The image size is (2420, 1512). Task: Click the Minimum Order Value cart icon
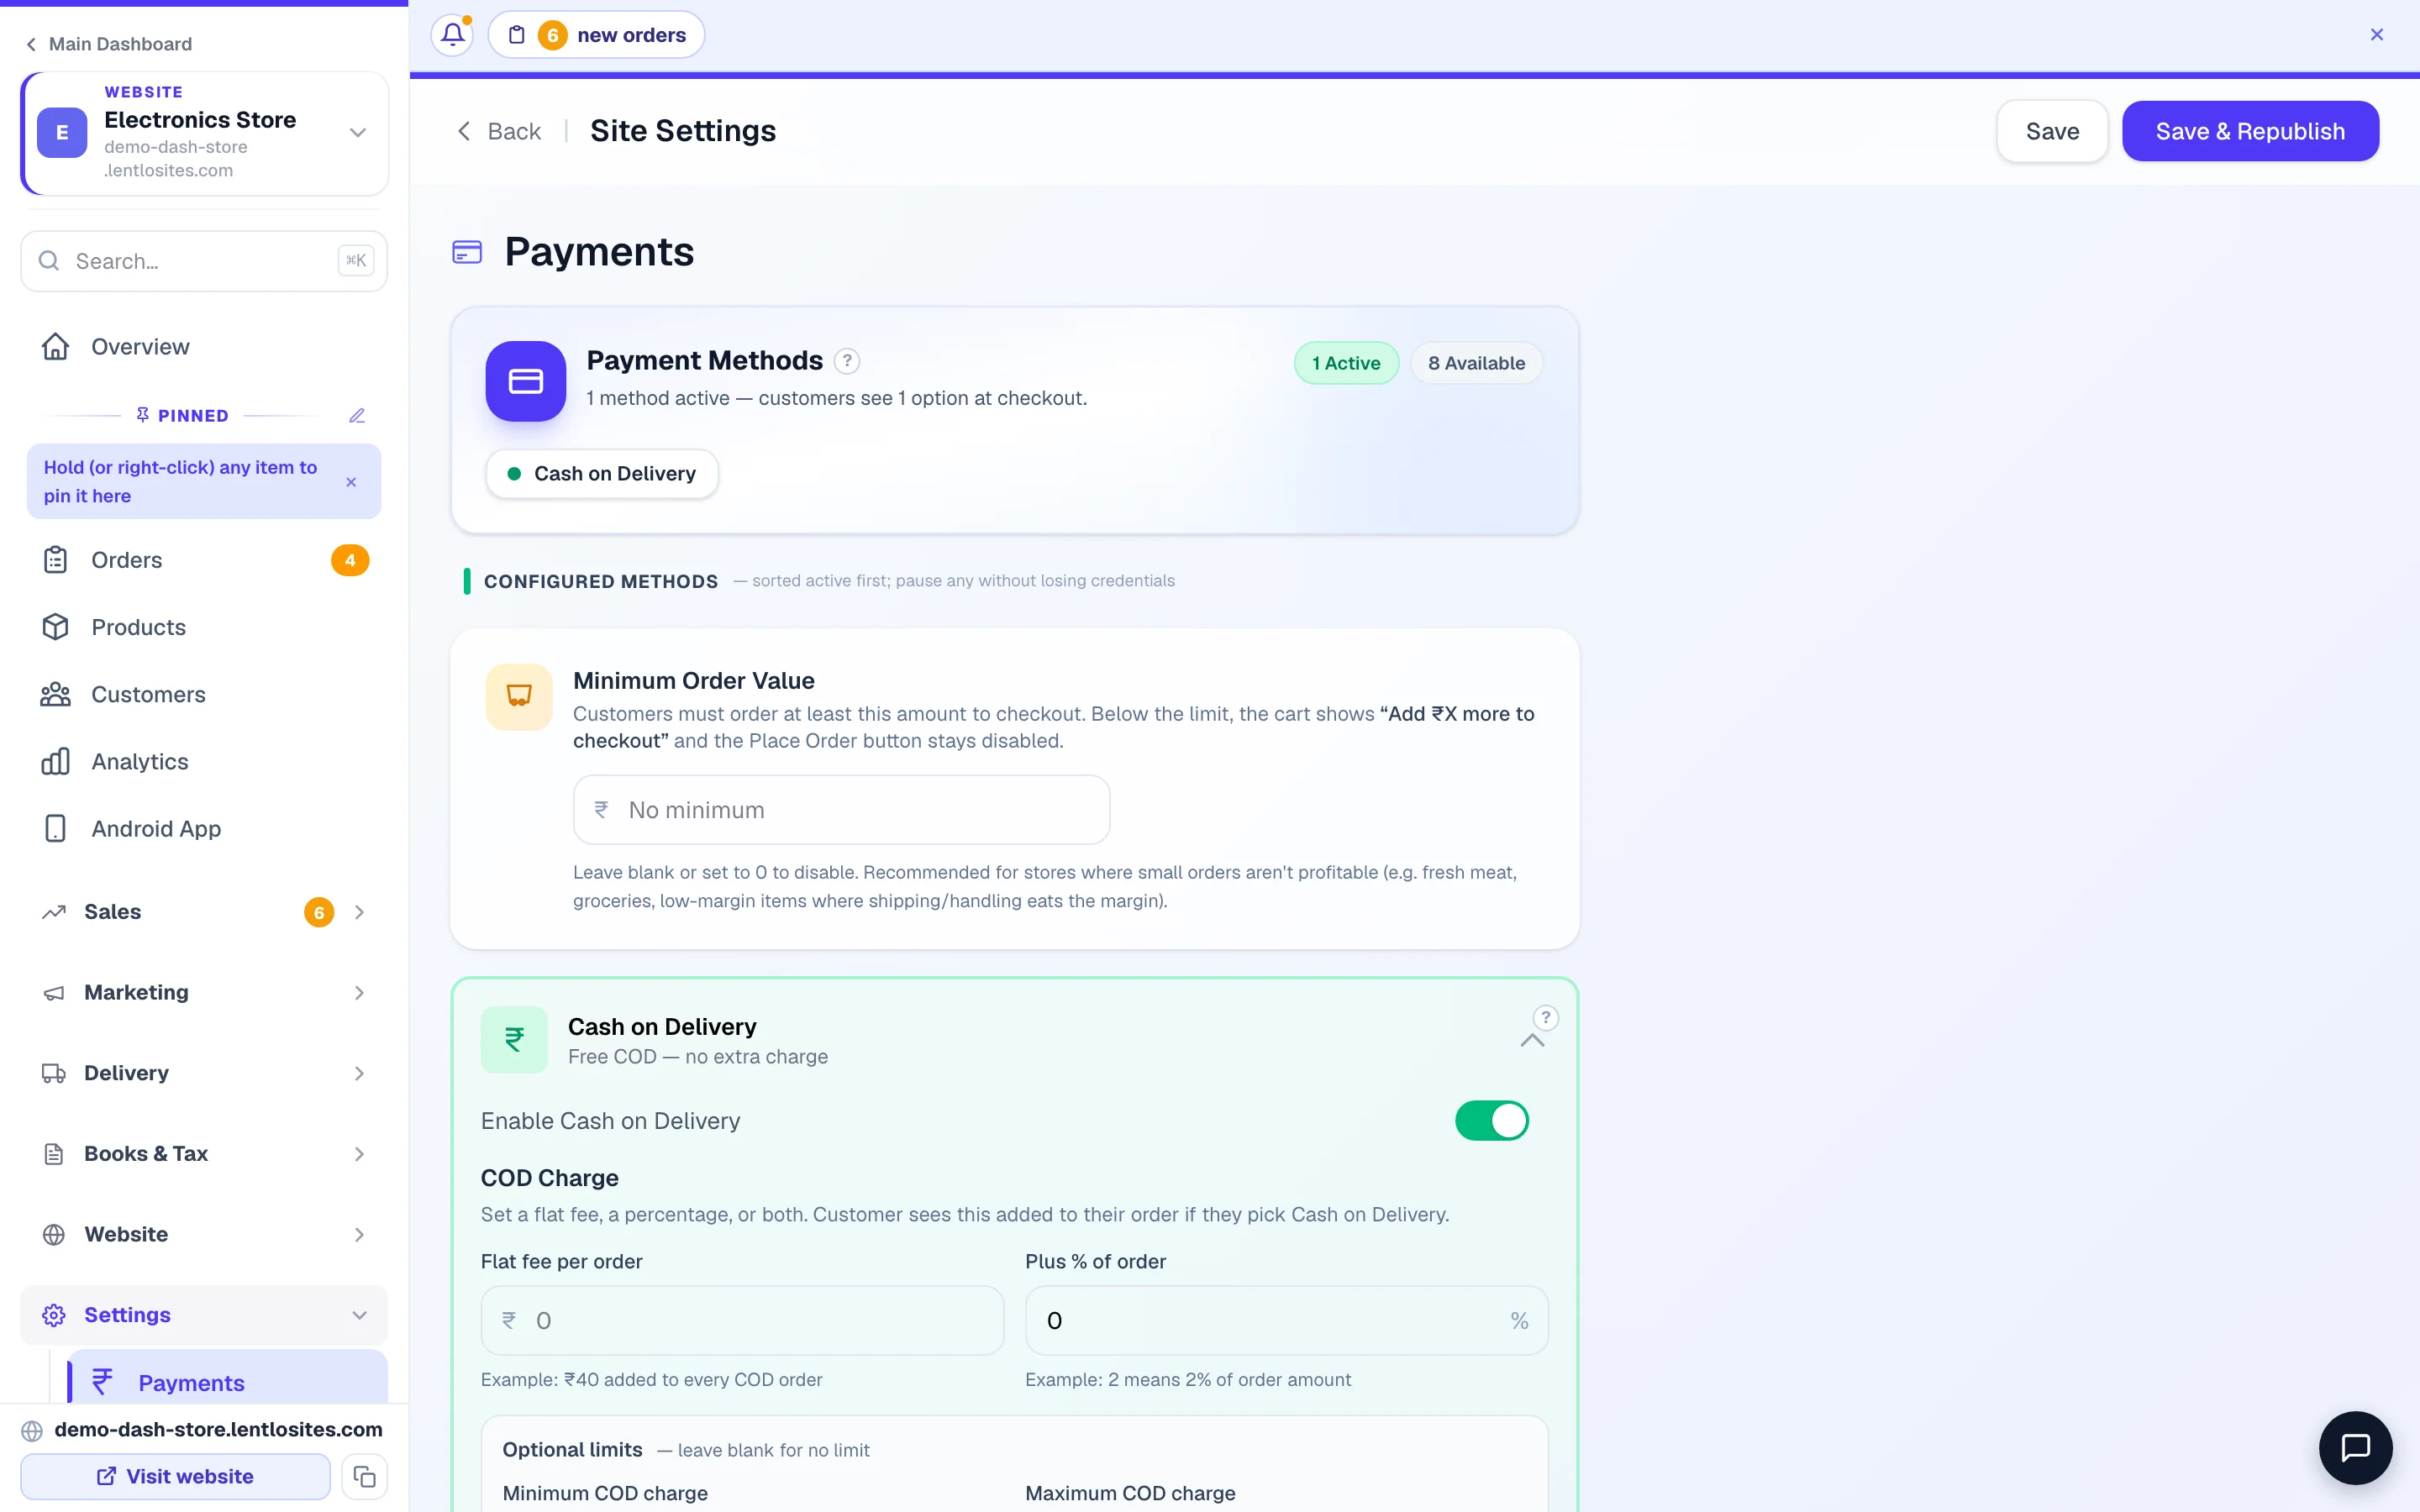[x=519, y=696]
